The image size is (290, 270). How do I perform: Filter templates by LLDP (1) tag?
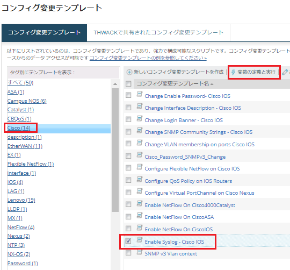[x=17, y=209]
